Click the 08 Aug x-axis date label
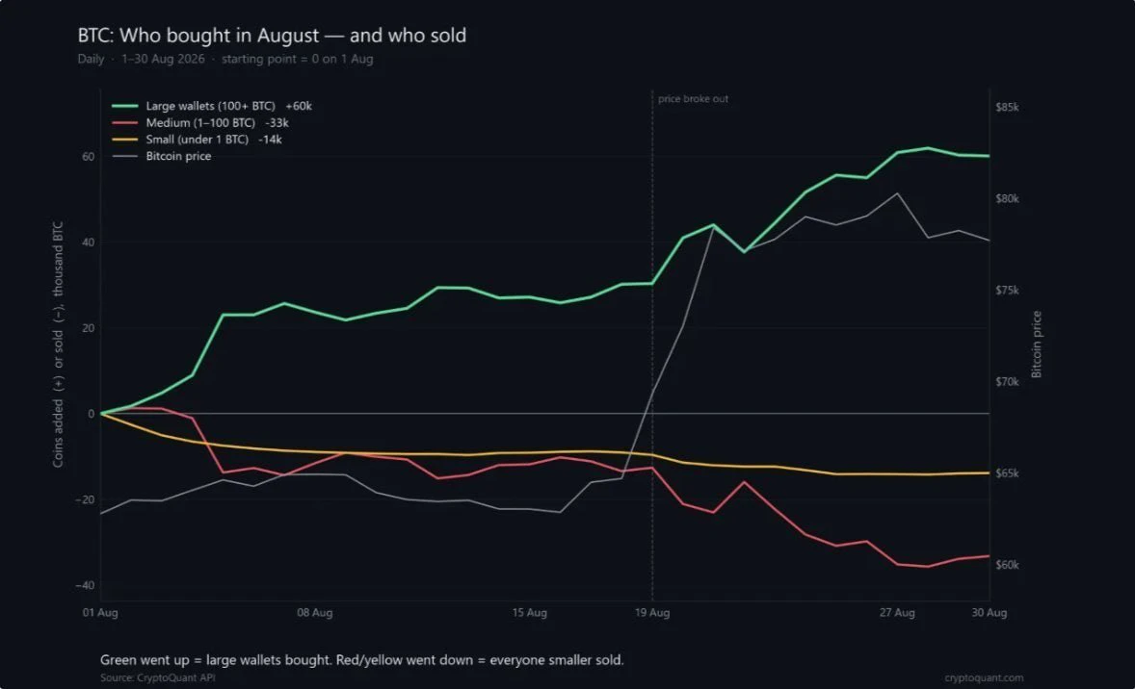 click(x=315, y=612)
